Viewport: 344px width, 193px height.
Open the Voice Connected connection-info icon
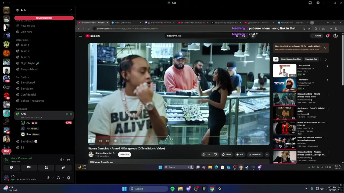[6, 160]
